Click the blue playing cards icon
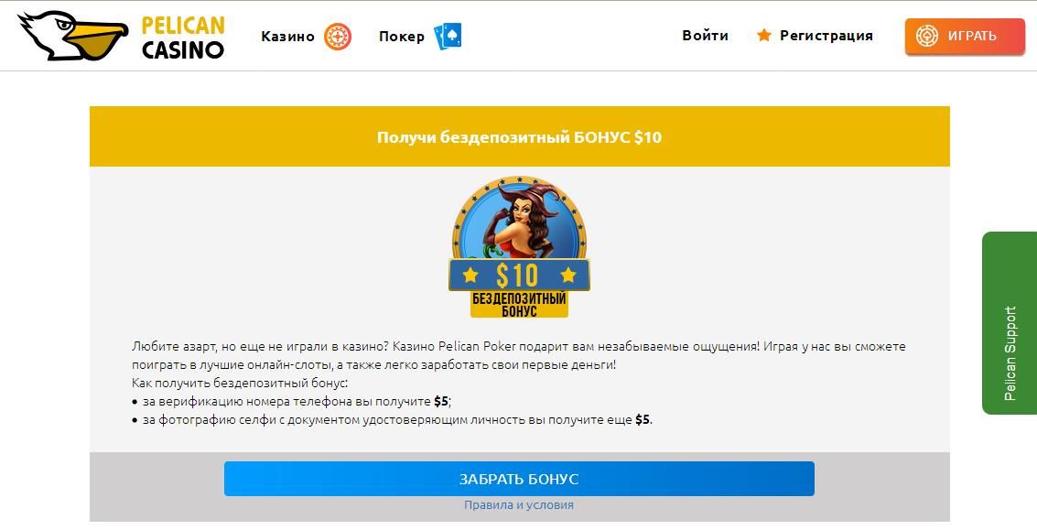The image size is (1037, 530). click(448, 37)
